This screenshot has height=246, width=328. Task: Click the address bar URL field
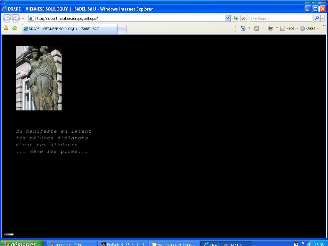(130, 18)
